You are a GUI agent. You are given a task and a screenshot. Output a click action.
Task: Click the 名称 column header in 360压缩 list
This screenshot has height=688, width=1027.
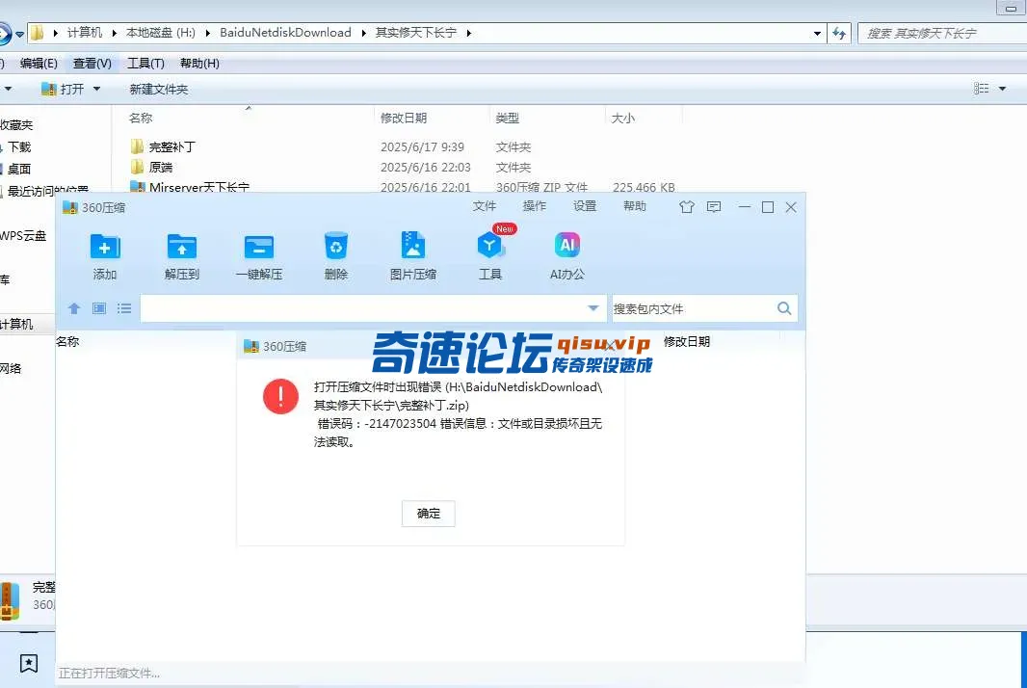coord(67,341)
